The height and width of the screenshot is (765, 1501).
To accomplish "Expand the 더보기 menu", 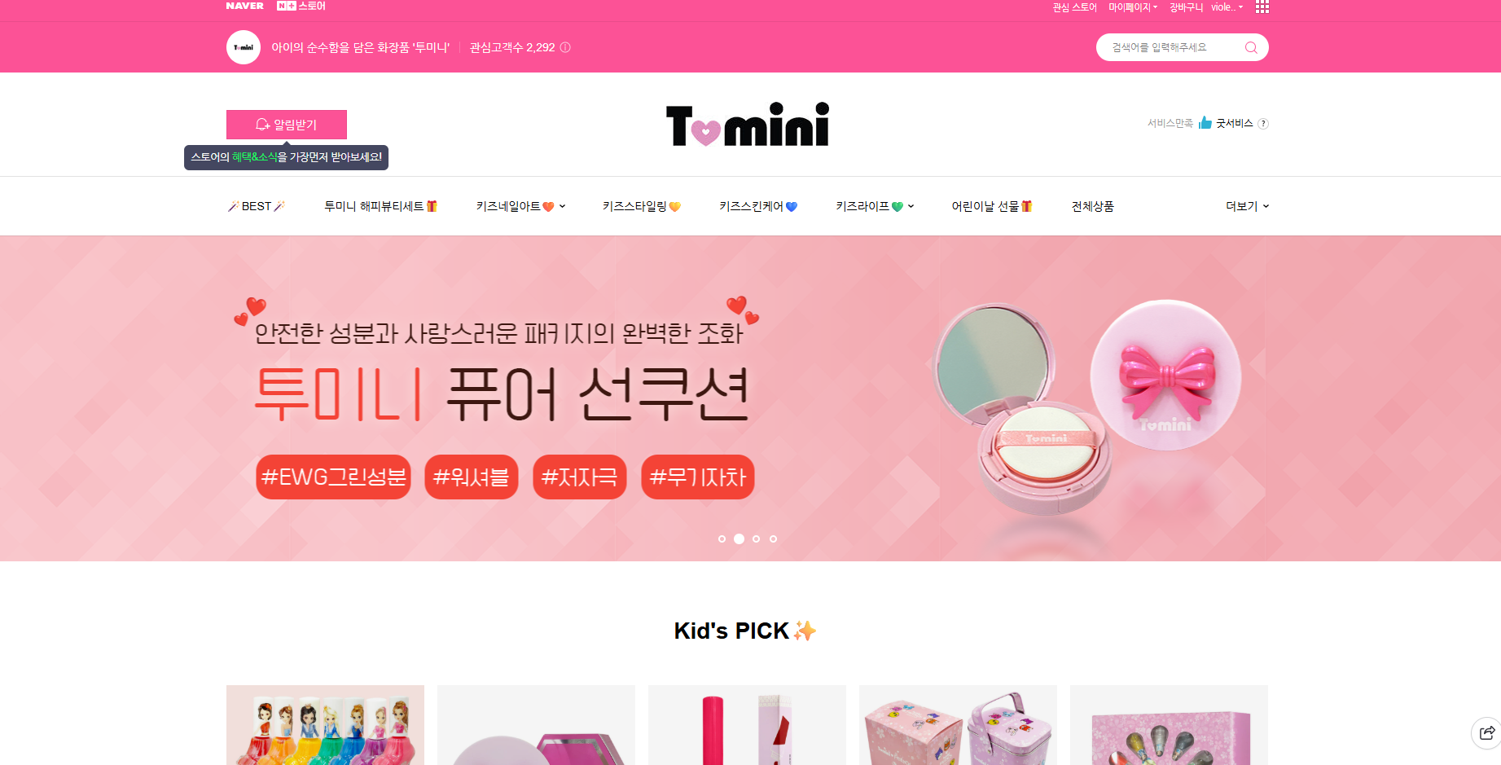I will 1247,206.
